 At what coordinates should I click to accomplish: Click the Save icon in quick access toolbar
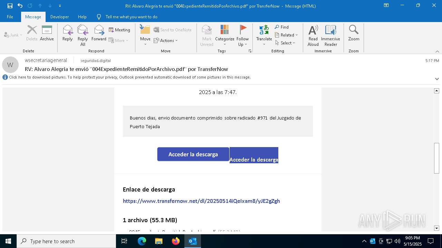tap(10, 6)
